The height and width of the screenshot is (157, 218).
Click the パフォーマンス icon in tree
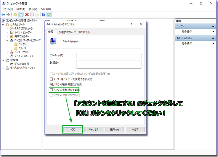tap(11, 52)
